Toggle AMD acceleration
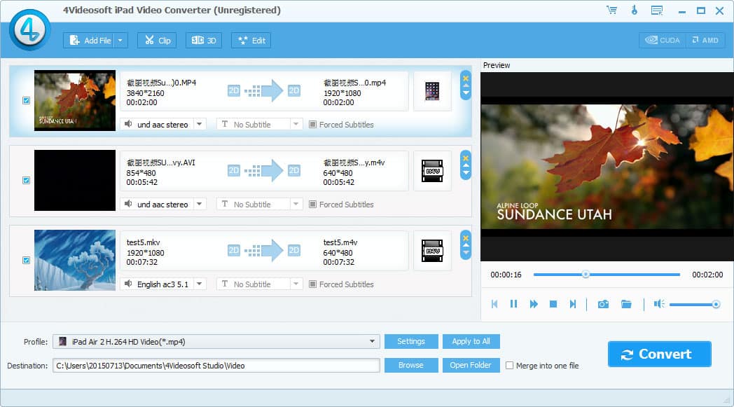Screen dimensions: 734x407 (705, 40)
